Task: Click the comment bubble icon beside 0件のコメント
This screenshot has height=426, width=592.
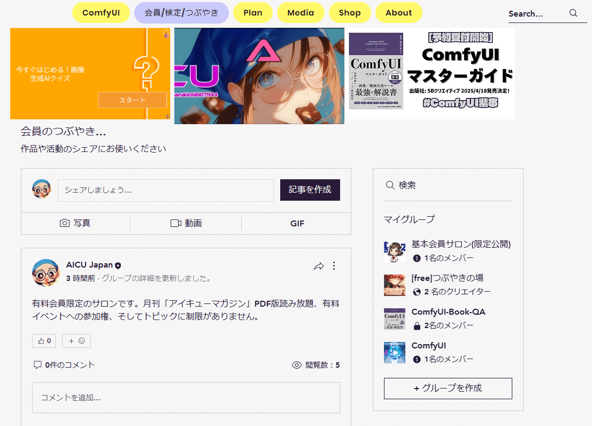Action: point(37,365)
